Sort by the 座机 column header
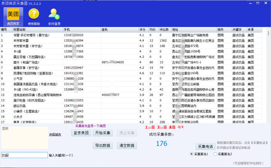 (120, 30)
